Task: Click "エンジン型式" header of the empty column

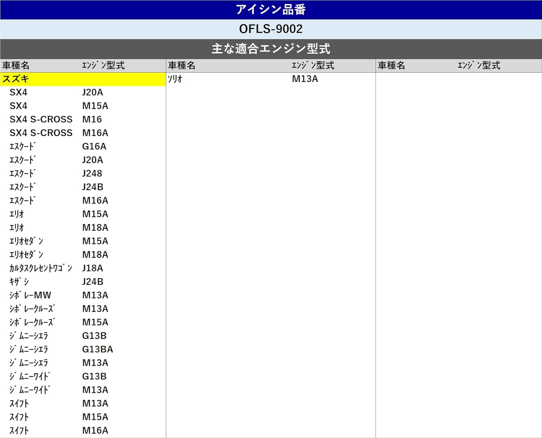Action: (x=479, y=65)
